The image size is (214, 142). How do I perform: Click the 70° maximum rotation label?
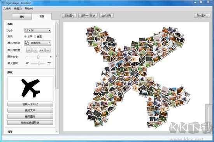pos(49,63)
